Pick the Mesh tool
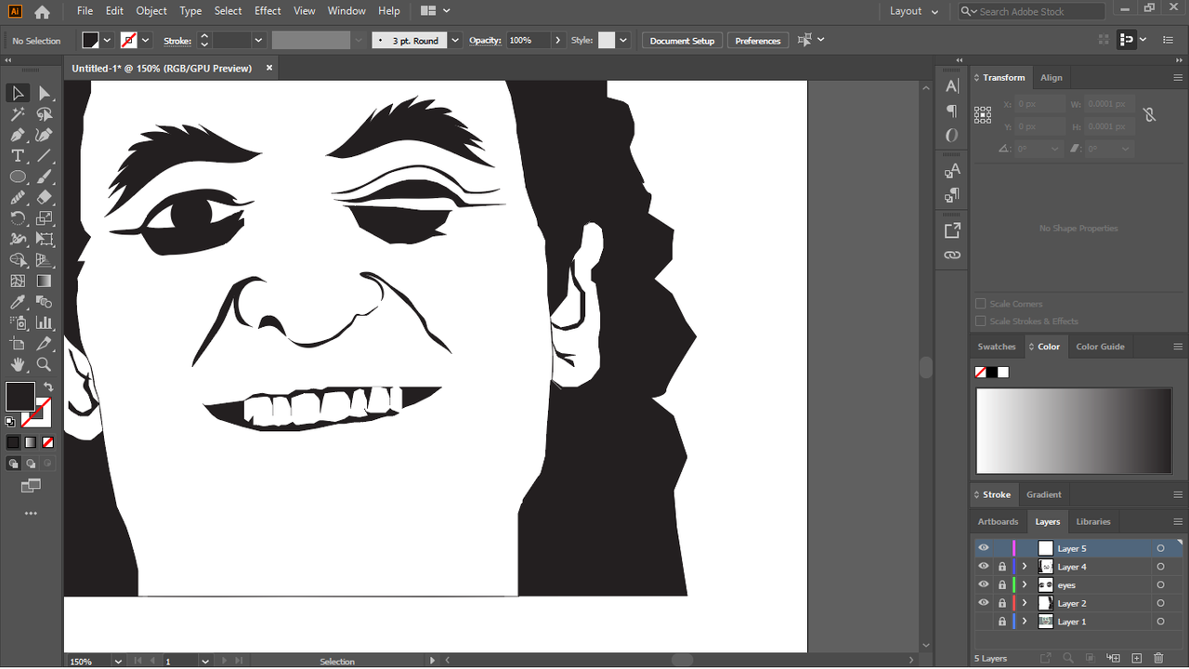 tap(18, 281)
